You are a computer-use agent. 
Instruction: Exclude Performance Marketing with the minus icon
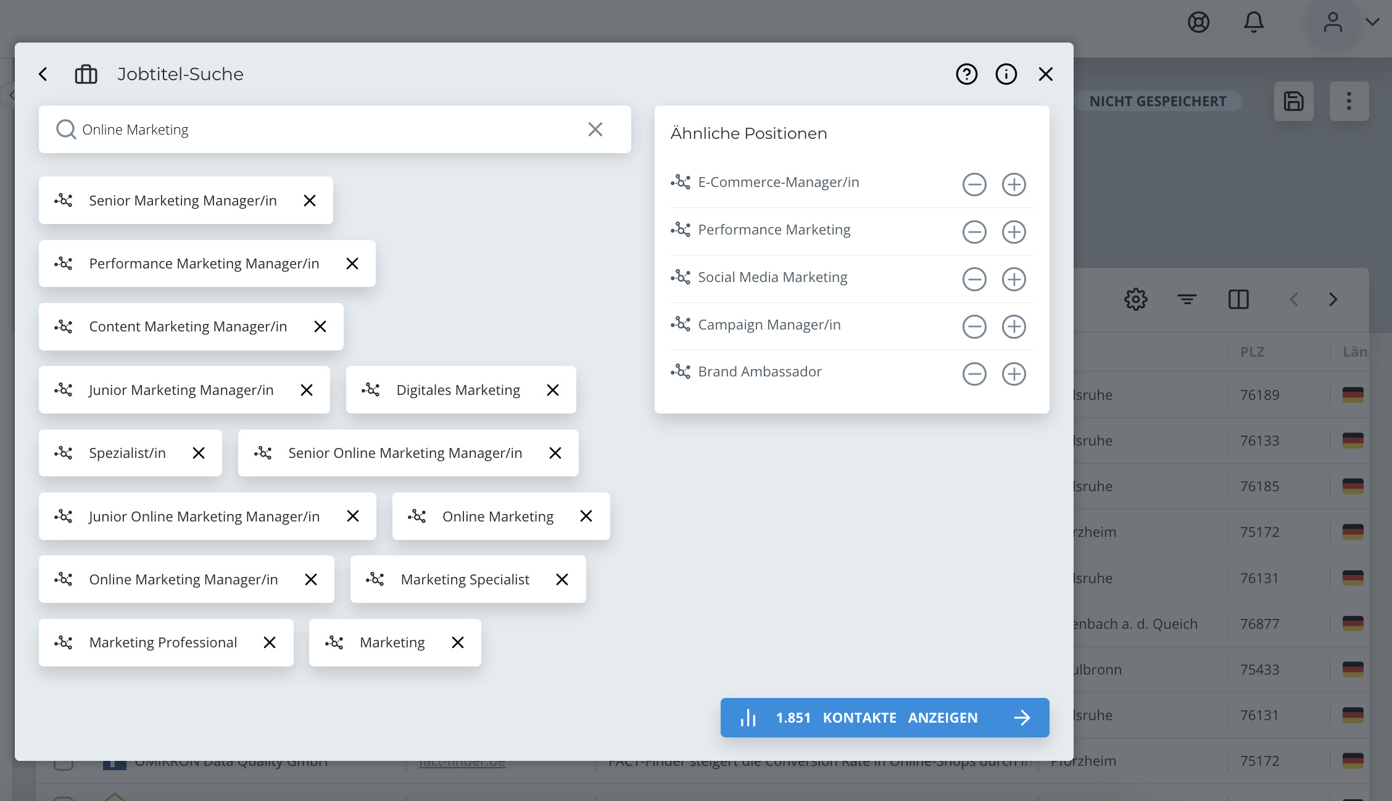974,232
